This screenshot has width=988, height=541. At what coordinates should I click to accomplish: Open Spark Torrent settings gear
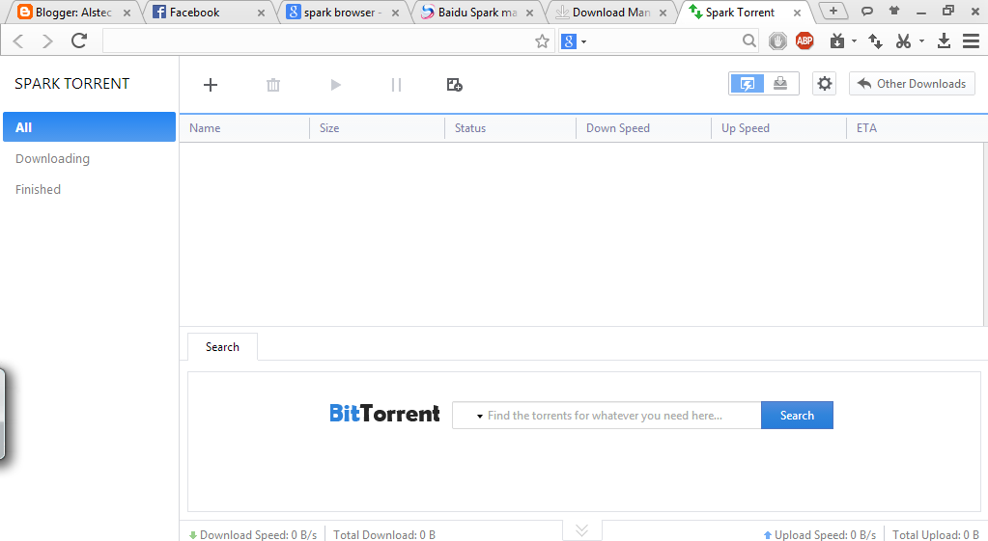824,84
